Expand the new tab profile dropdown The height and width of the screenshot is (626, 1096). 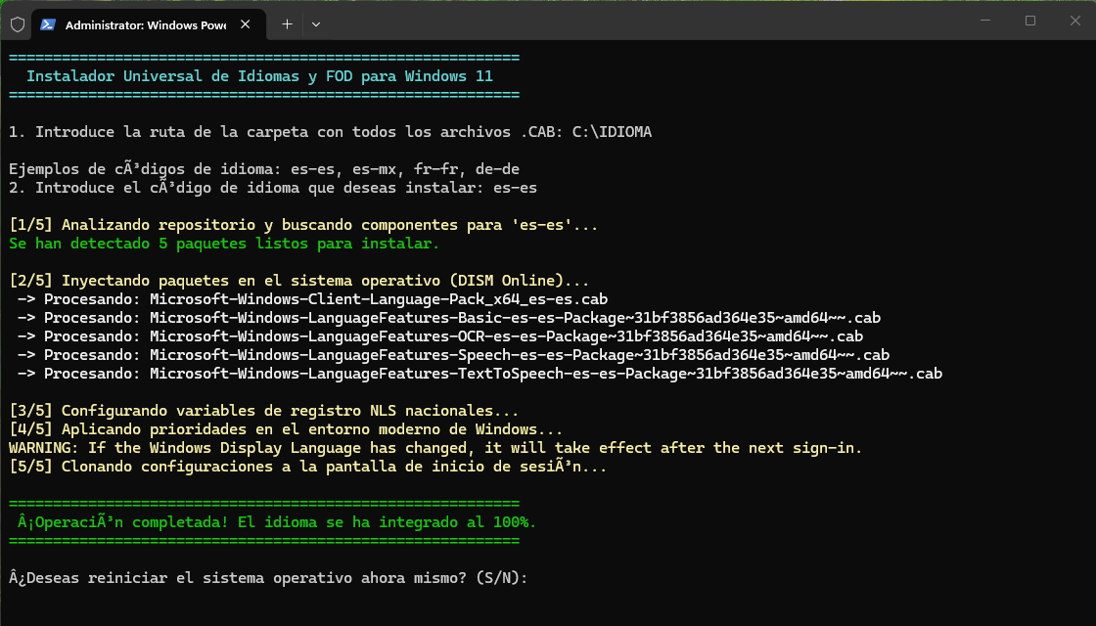(x=316, y=24)
